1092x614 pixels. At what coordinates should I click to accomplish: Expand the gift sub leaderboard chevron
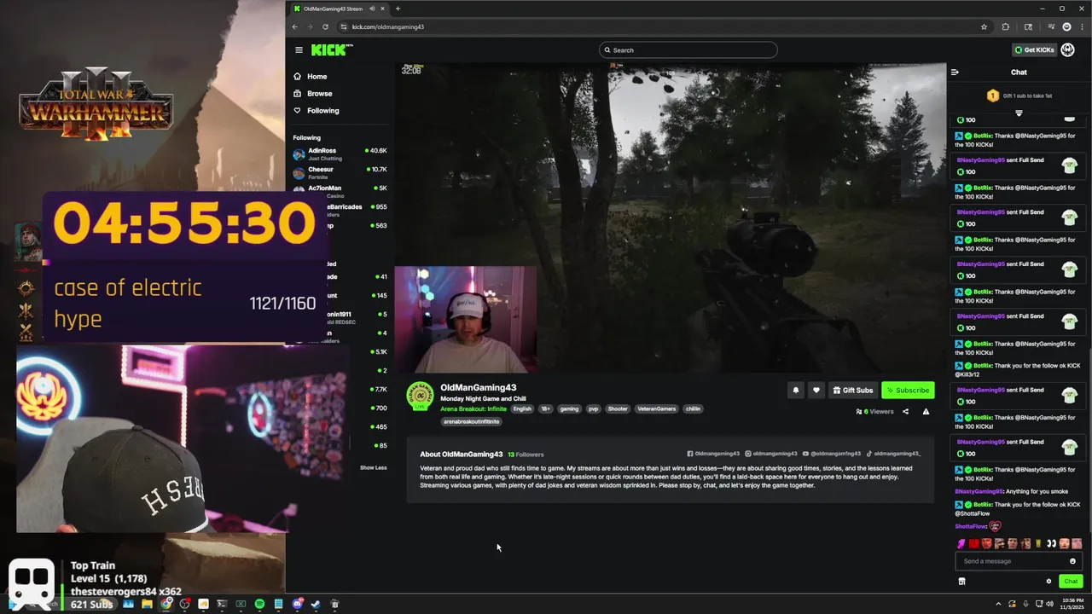pos(1019,113)
